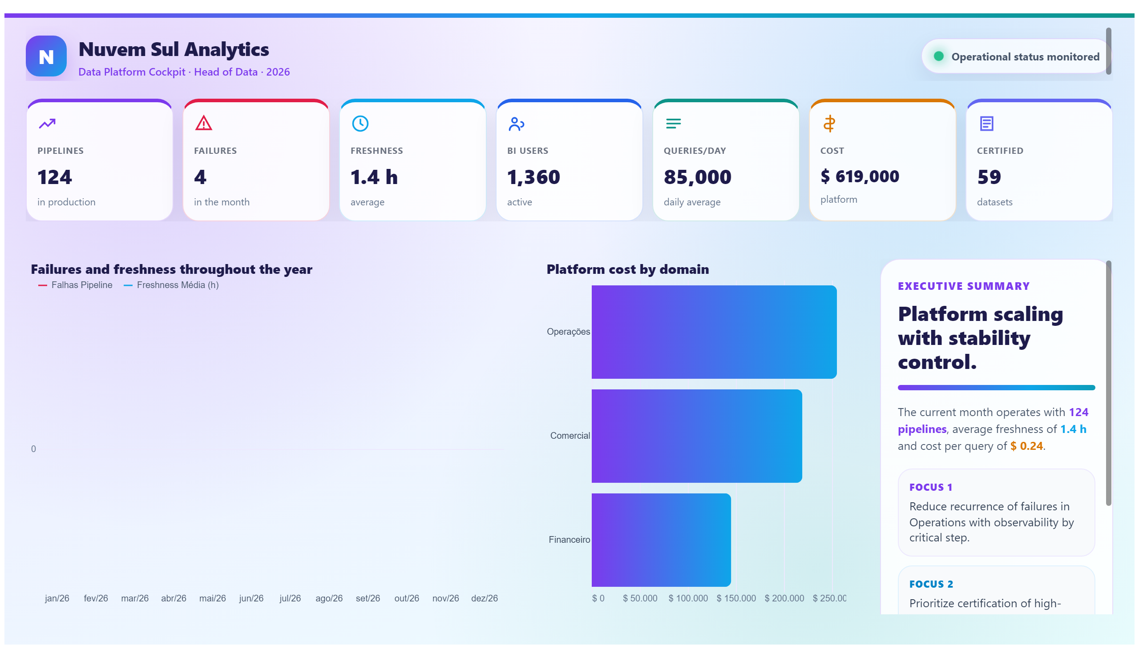Click the 'Data Platform Cockpit · Head of Data · 2026' subtitle
1139x649 pixels.
(184, 72)
